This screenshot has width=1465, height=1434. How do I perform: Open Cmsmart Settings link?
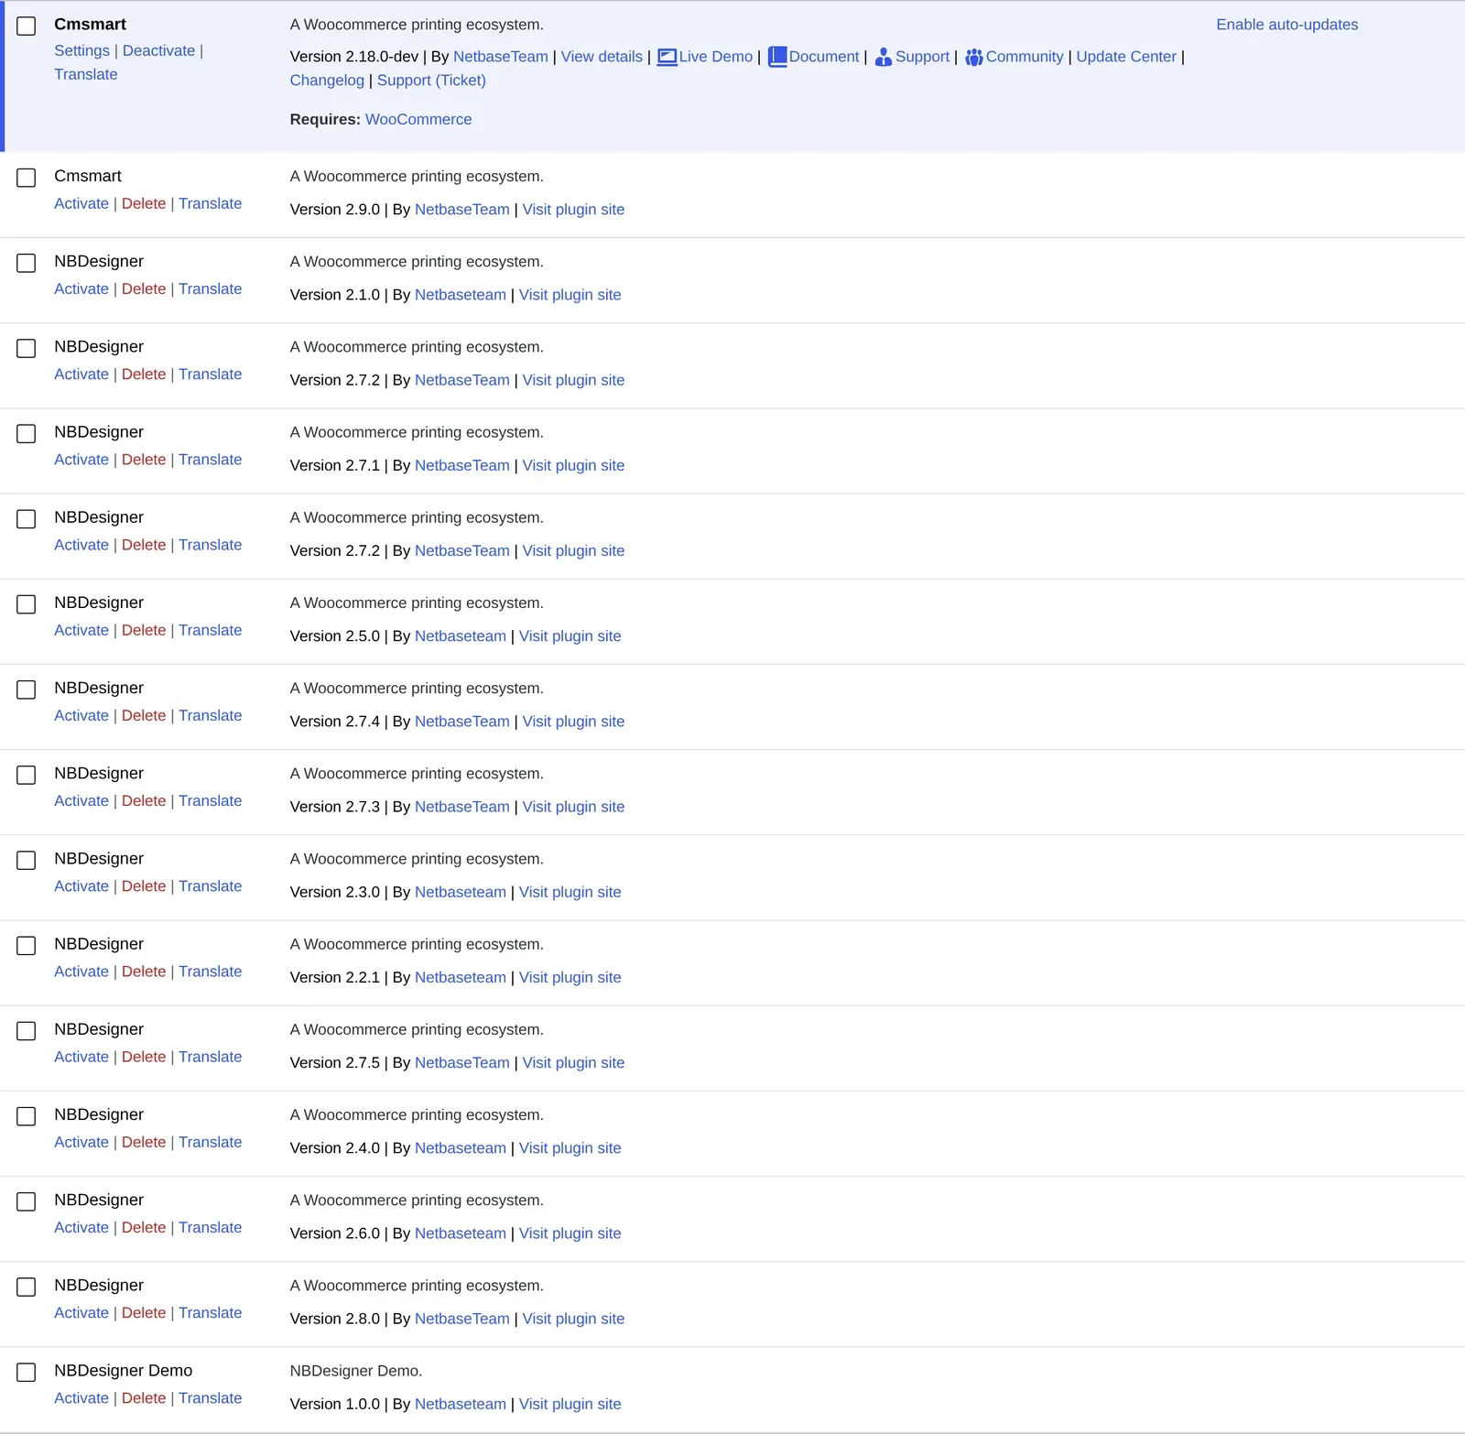(x=81, y=51)
